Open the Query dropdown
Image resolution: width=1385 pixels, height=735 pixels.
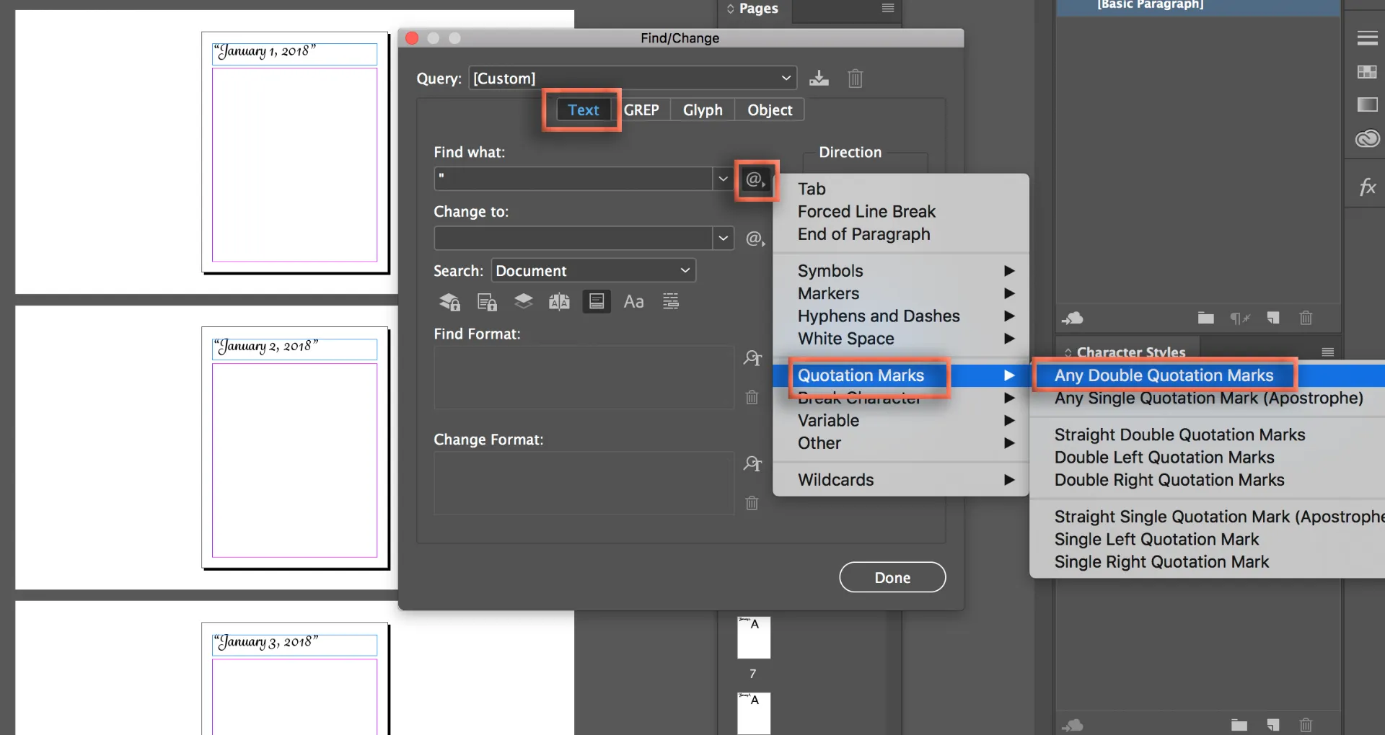coord(786,78)
